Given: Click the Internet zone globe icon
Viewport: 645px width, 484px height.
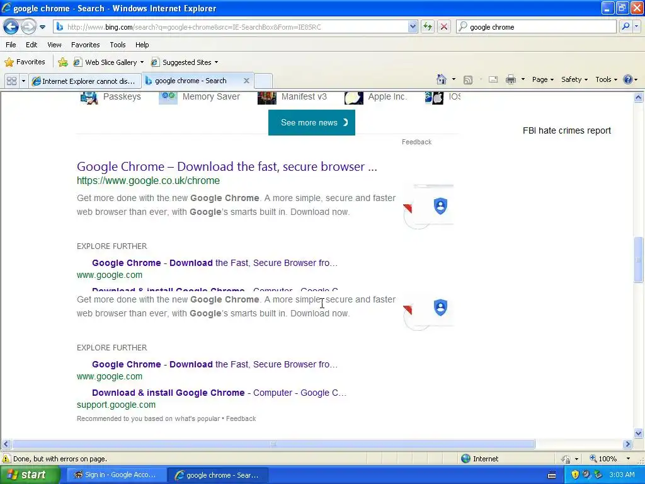Looking at the screenshot, I should click(465, 459).
